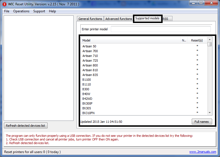Click the N.. column header
Image resolution: width=220 pixels, height=157 pixels.
(x=184, y=40)
